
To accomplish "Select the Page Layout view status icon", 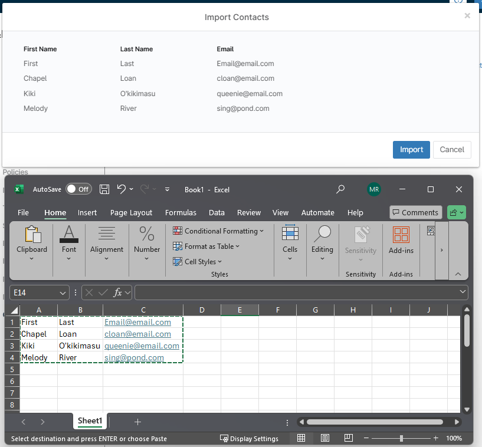I will coord(325,438).
